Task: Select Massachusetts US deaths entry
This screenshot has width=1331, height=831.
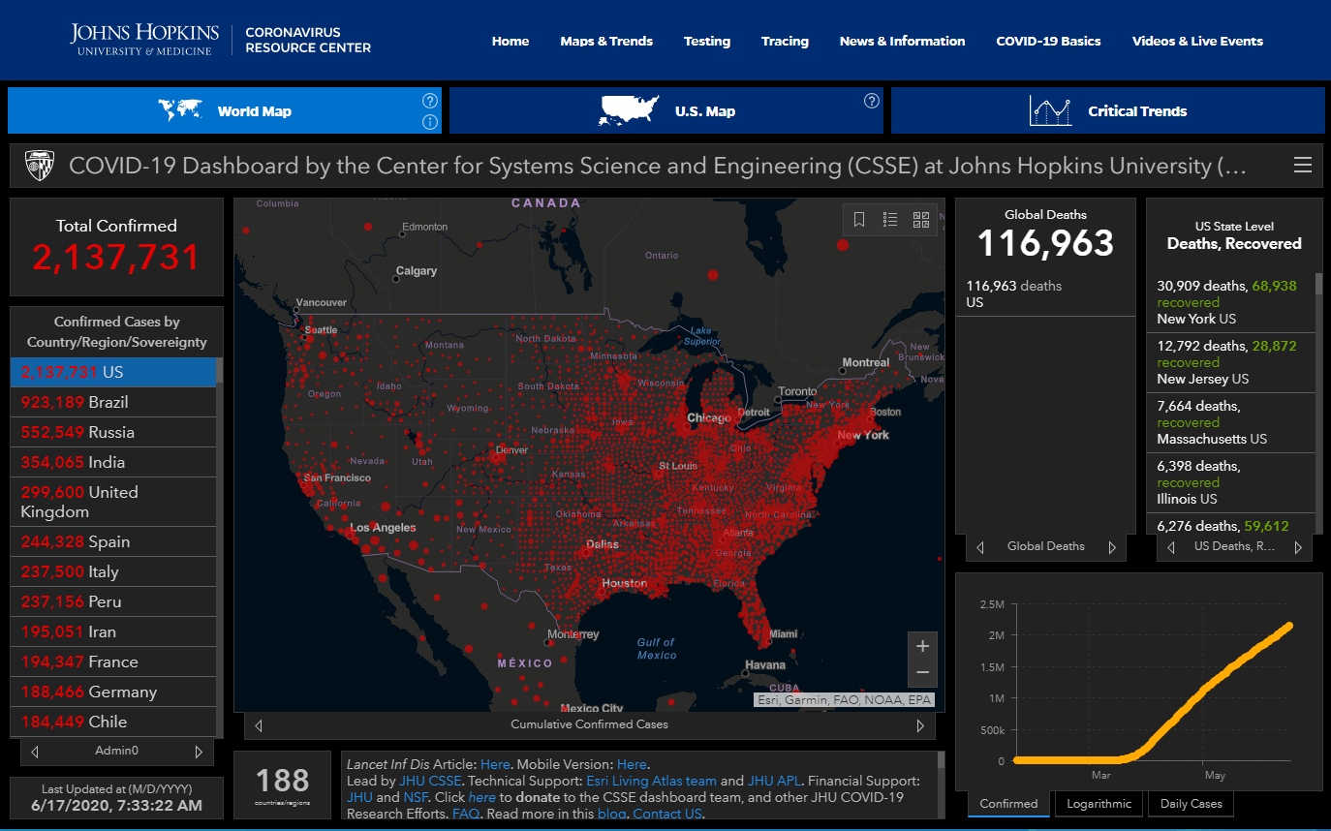Action: click(x=1231, y=422)
